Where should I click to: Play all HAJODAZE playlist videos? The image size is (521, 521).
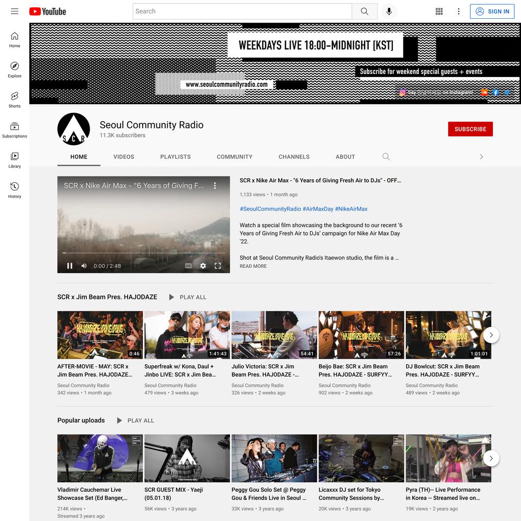[188, 297]
